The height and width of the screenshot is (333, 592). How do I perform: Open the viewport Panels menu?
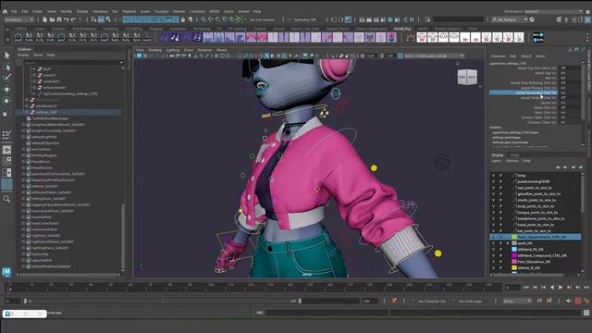(222, 50)
